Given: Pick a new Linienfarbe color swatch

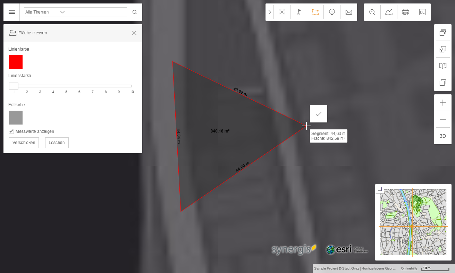Looking at the screenshot, I should [15, 62].
